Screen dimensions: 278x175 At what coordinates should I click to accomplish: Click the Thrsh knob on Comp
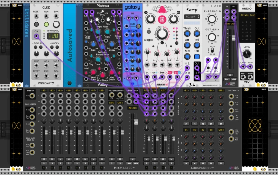pos(187,33)
